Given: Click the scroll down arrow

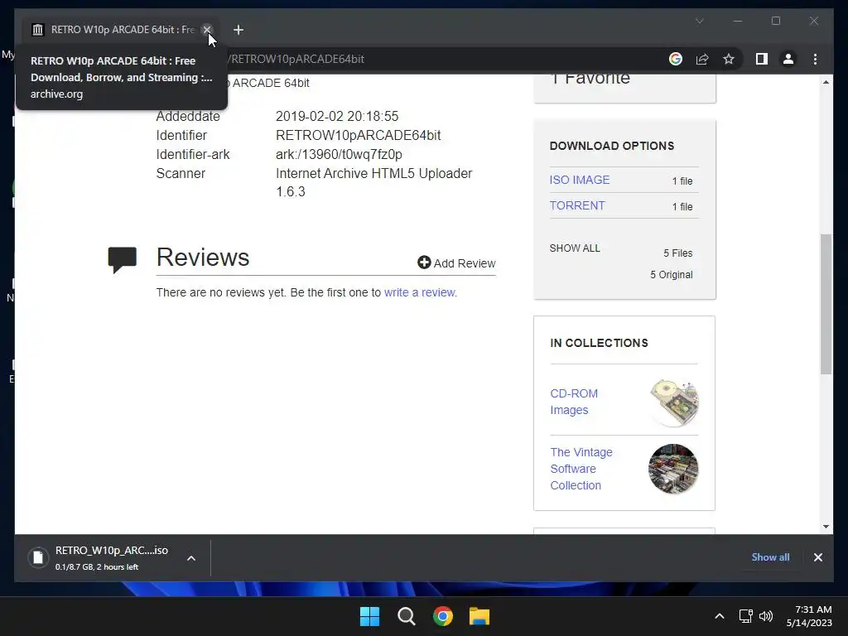Looking at the screenshot, I should coord(826,526).
